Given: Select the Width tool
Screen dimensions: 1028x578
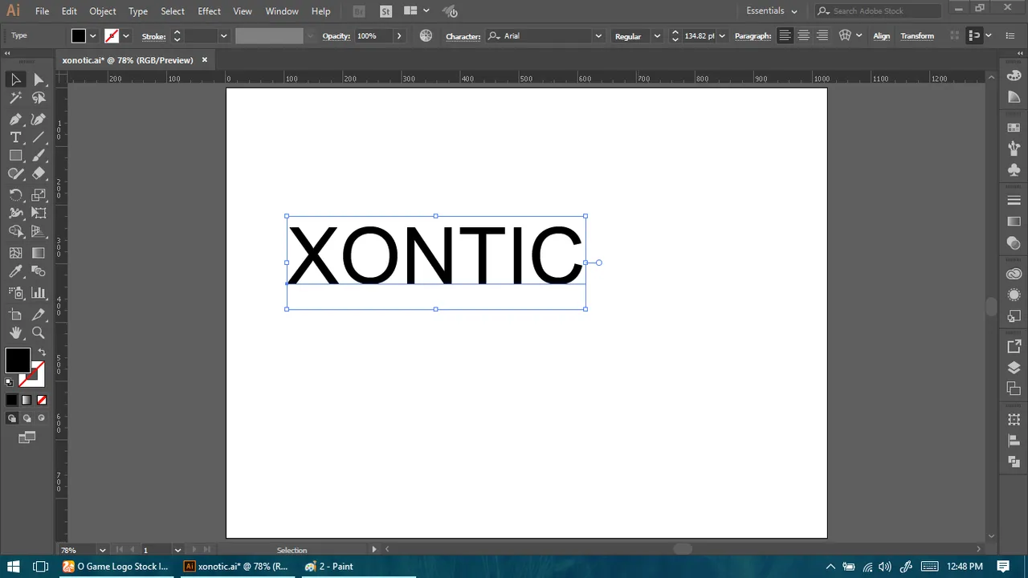Looking at the screenshot, I should coord(15,214).
